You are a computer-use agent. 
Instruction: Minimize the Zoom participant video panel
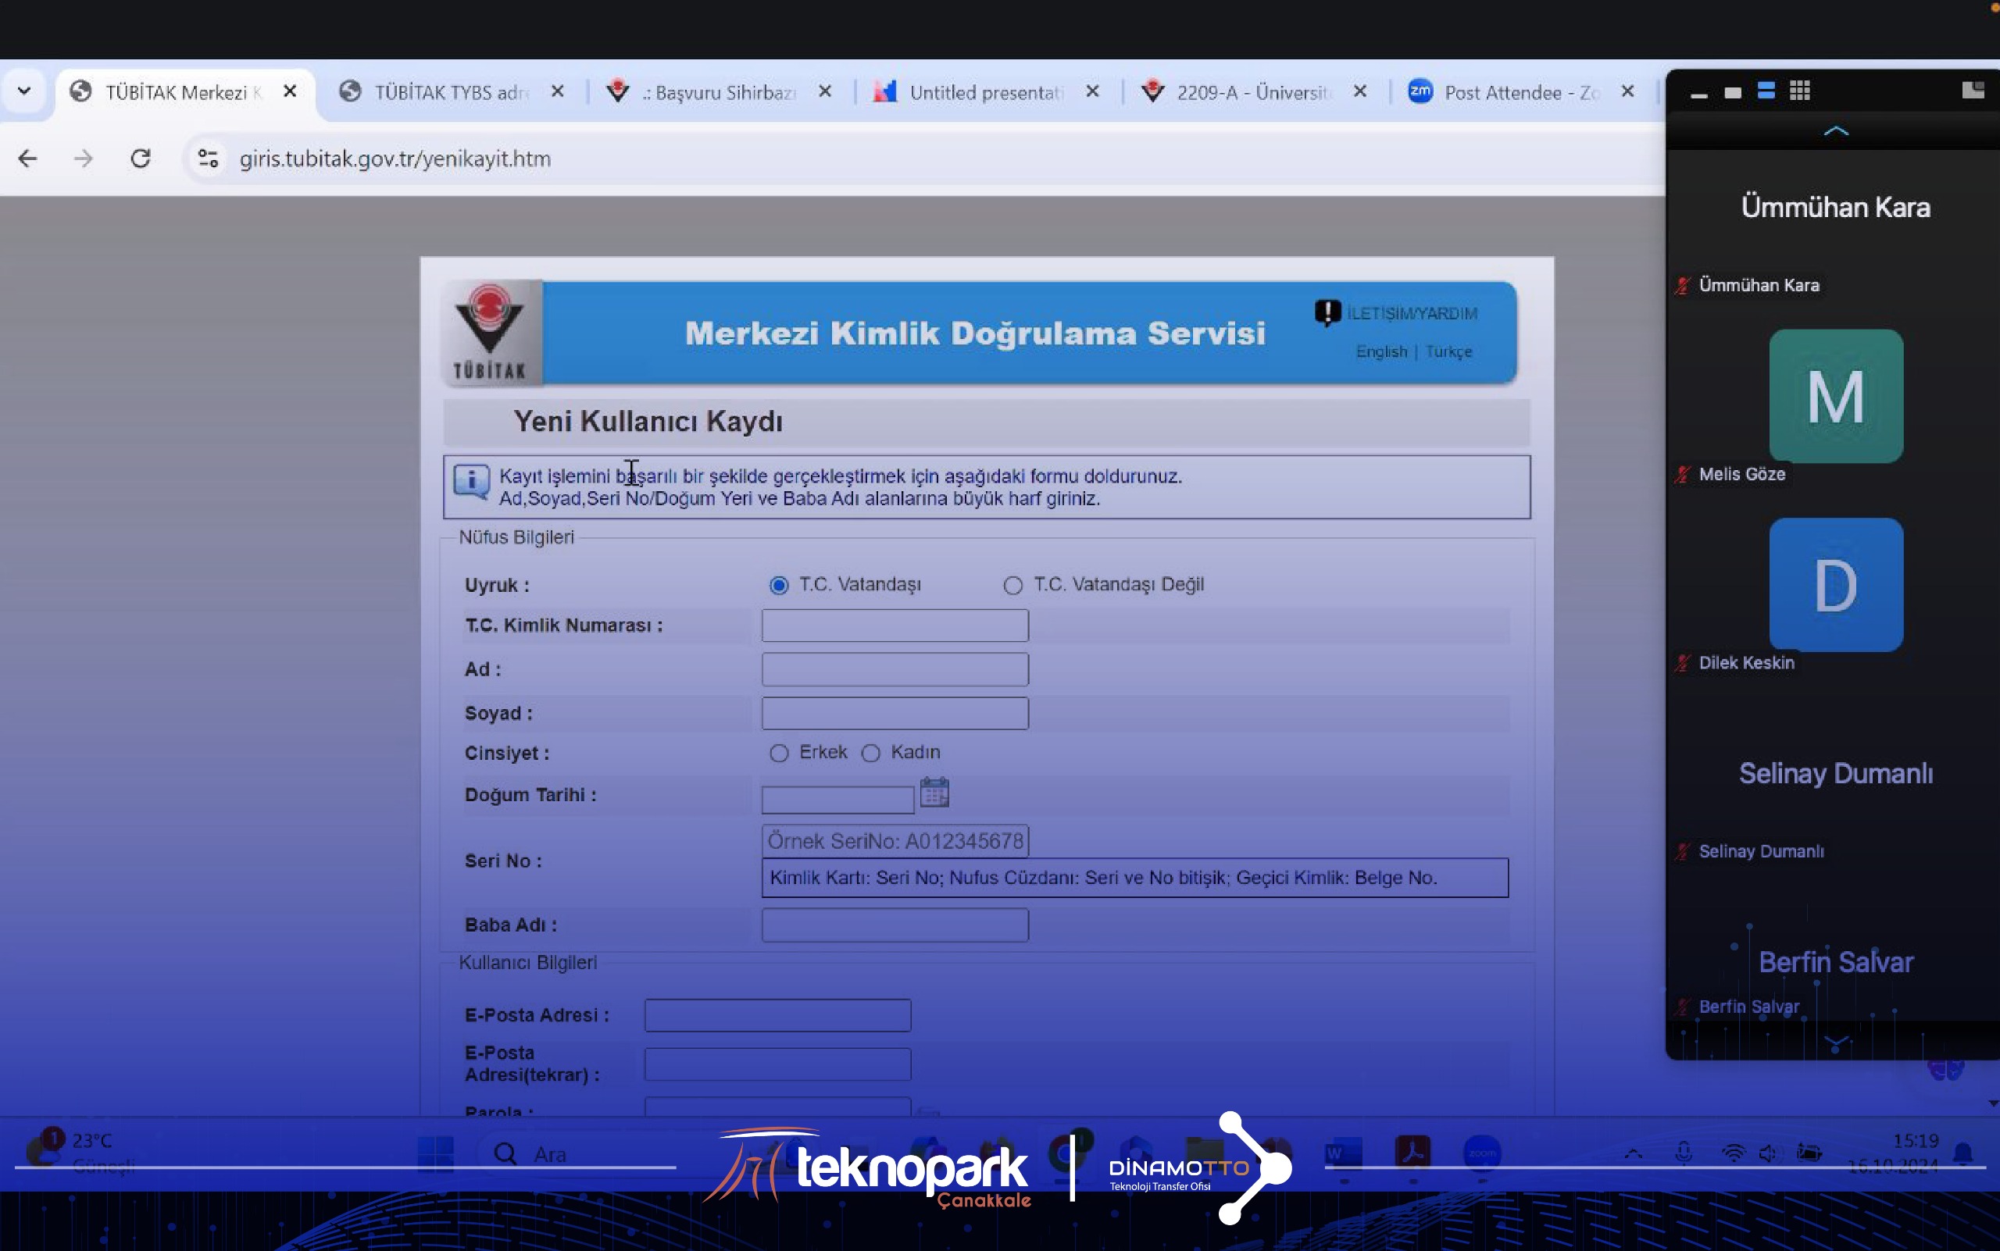pyautogui.click(x=1698, y=94)
